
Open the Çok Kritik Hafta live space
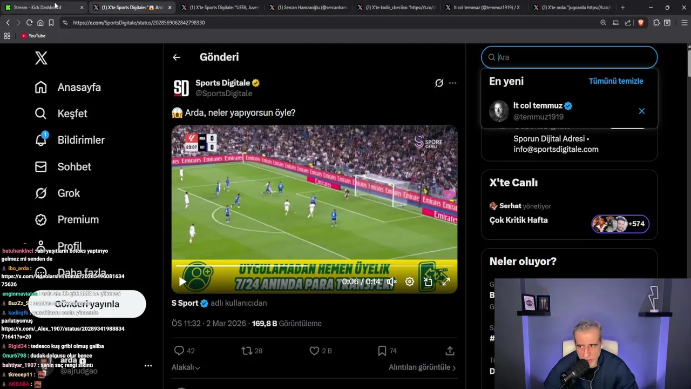tap(518, 220)
